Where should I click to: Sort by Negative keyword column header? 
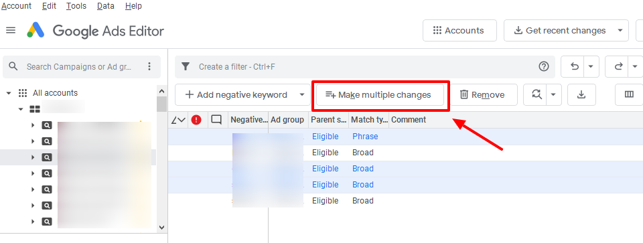pos(248,120)
